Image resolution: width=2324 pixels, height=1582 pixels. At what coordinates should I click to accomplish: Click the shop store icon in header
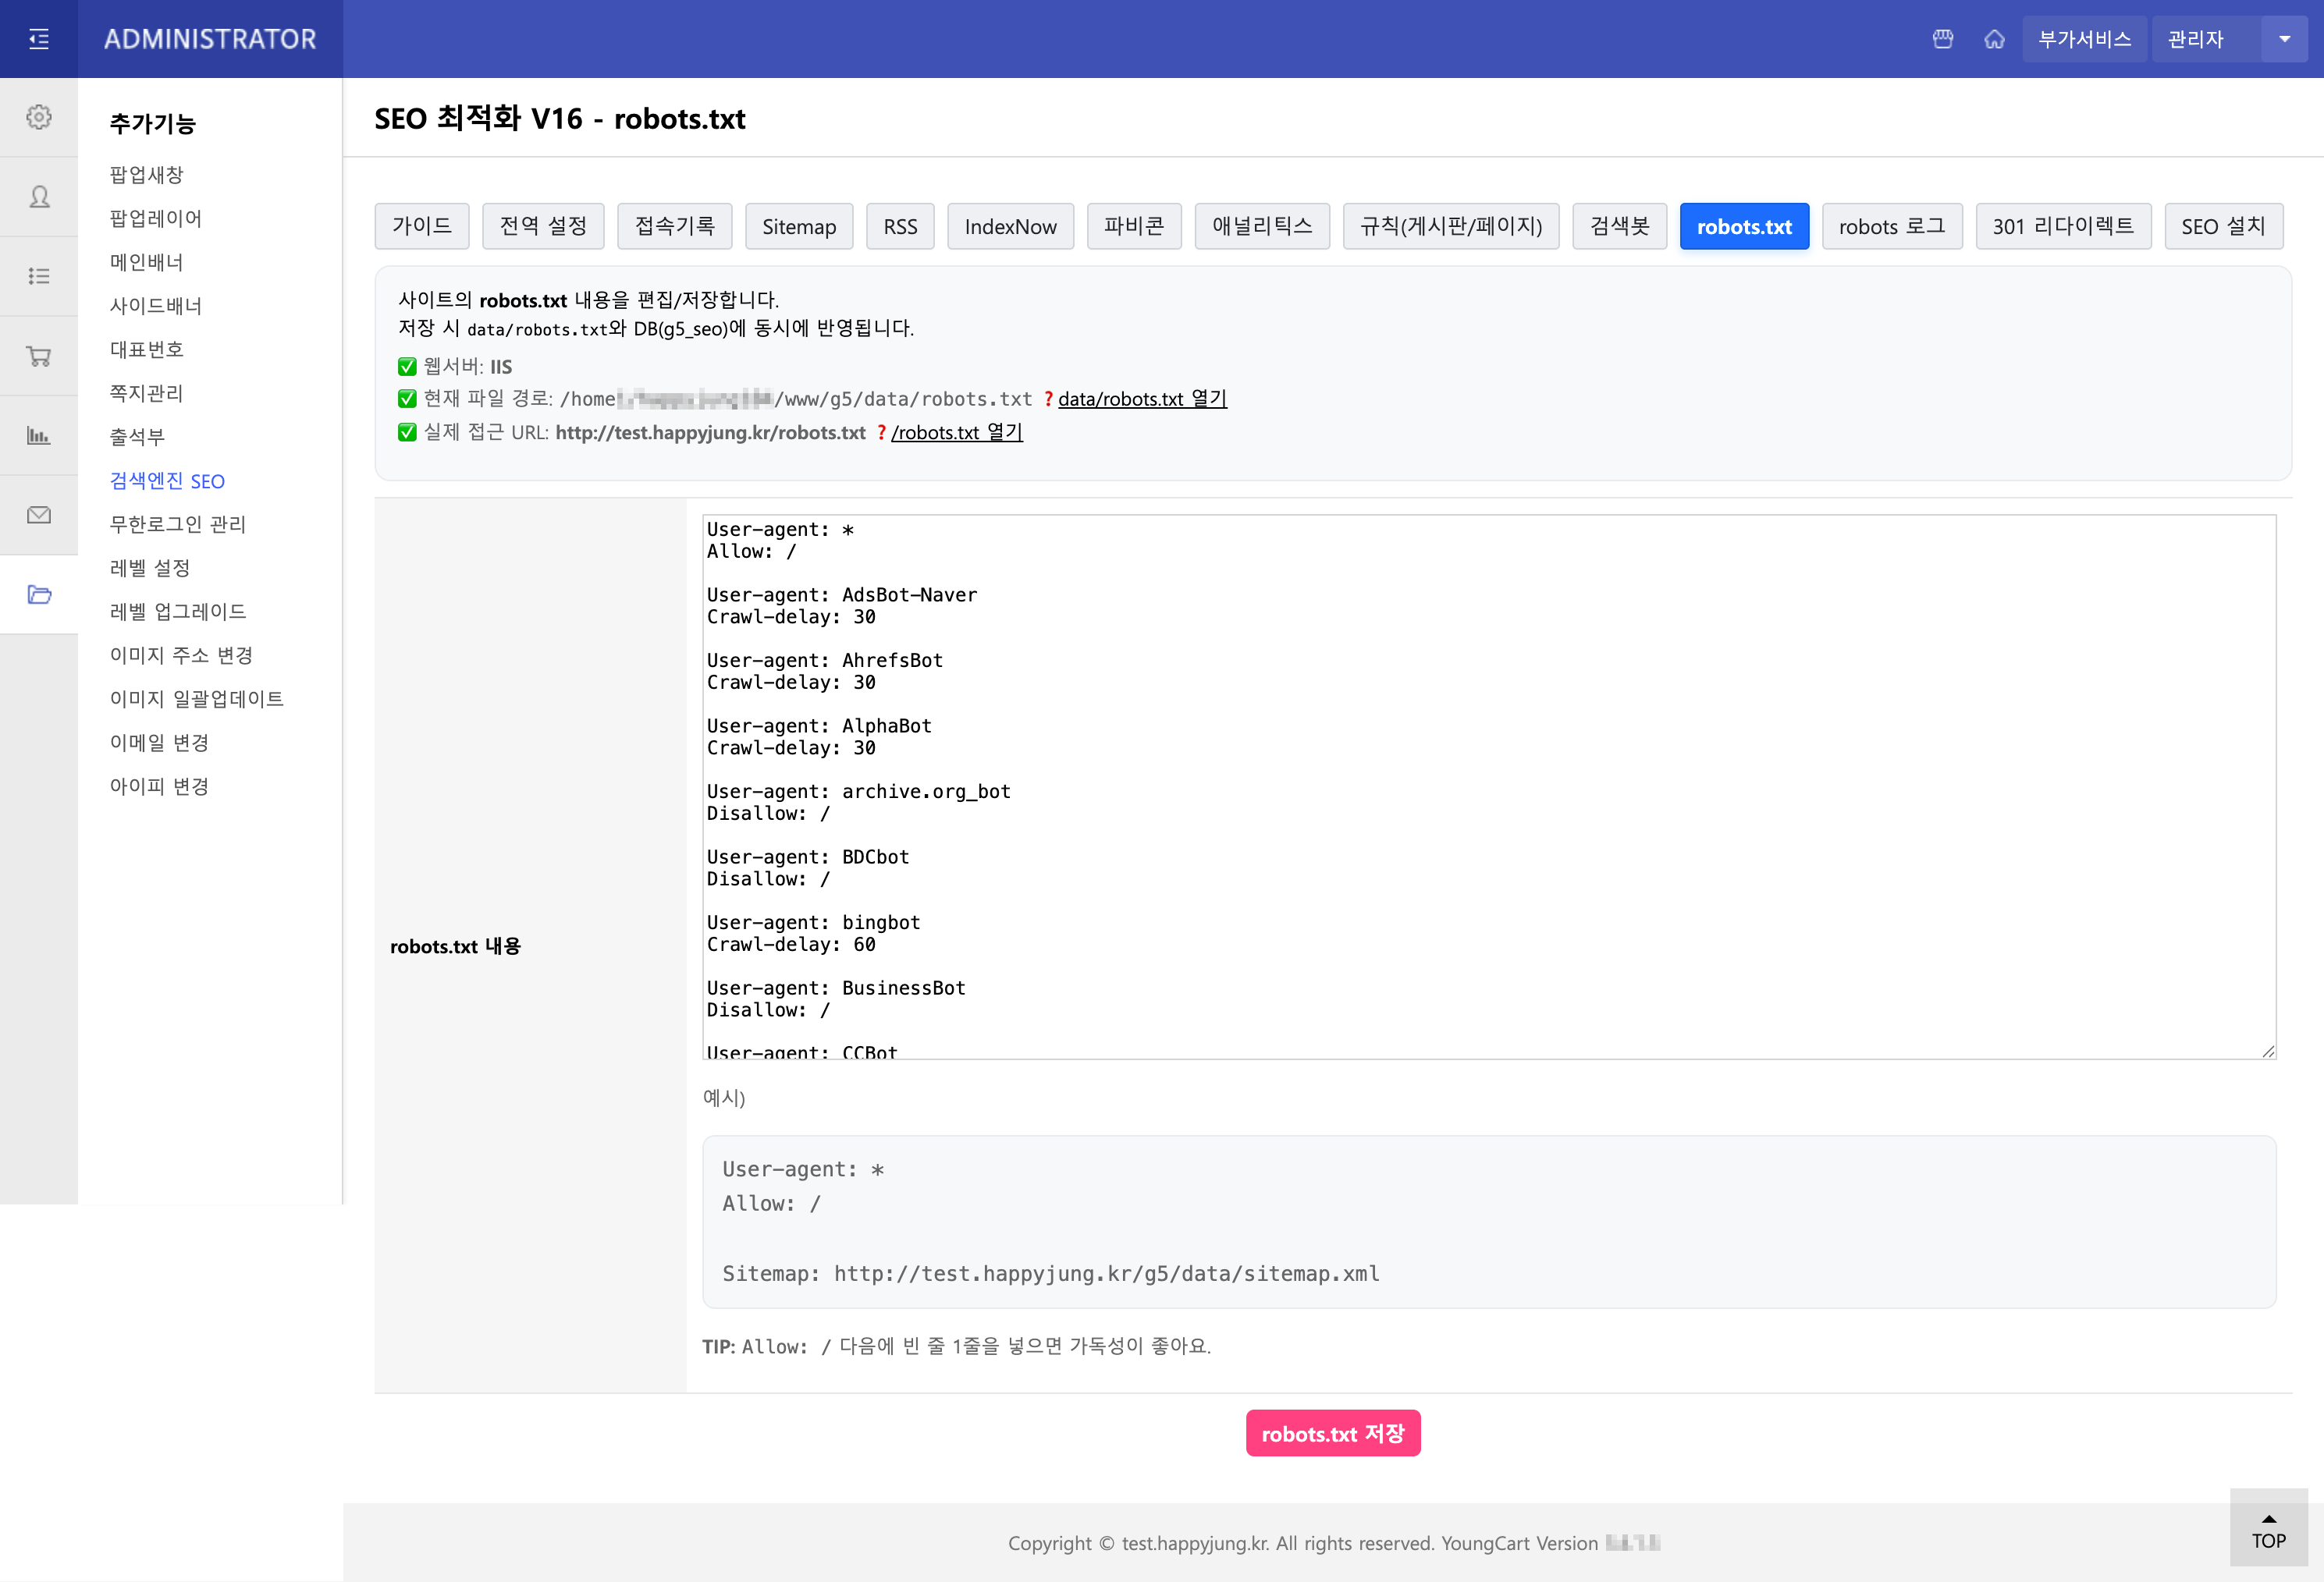click(1943, 39)
